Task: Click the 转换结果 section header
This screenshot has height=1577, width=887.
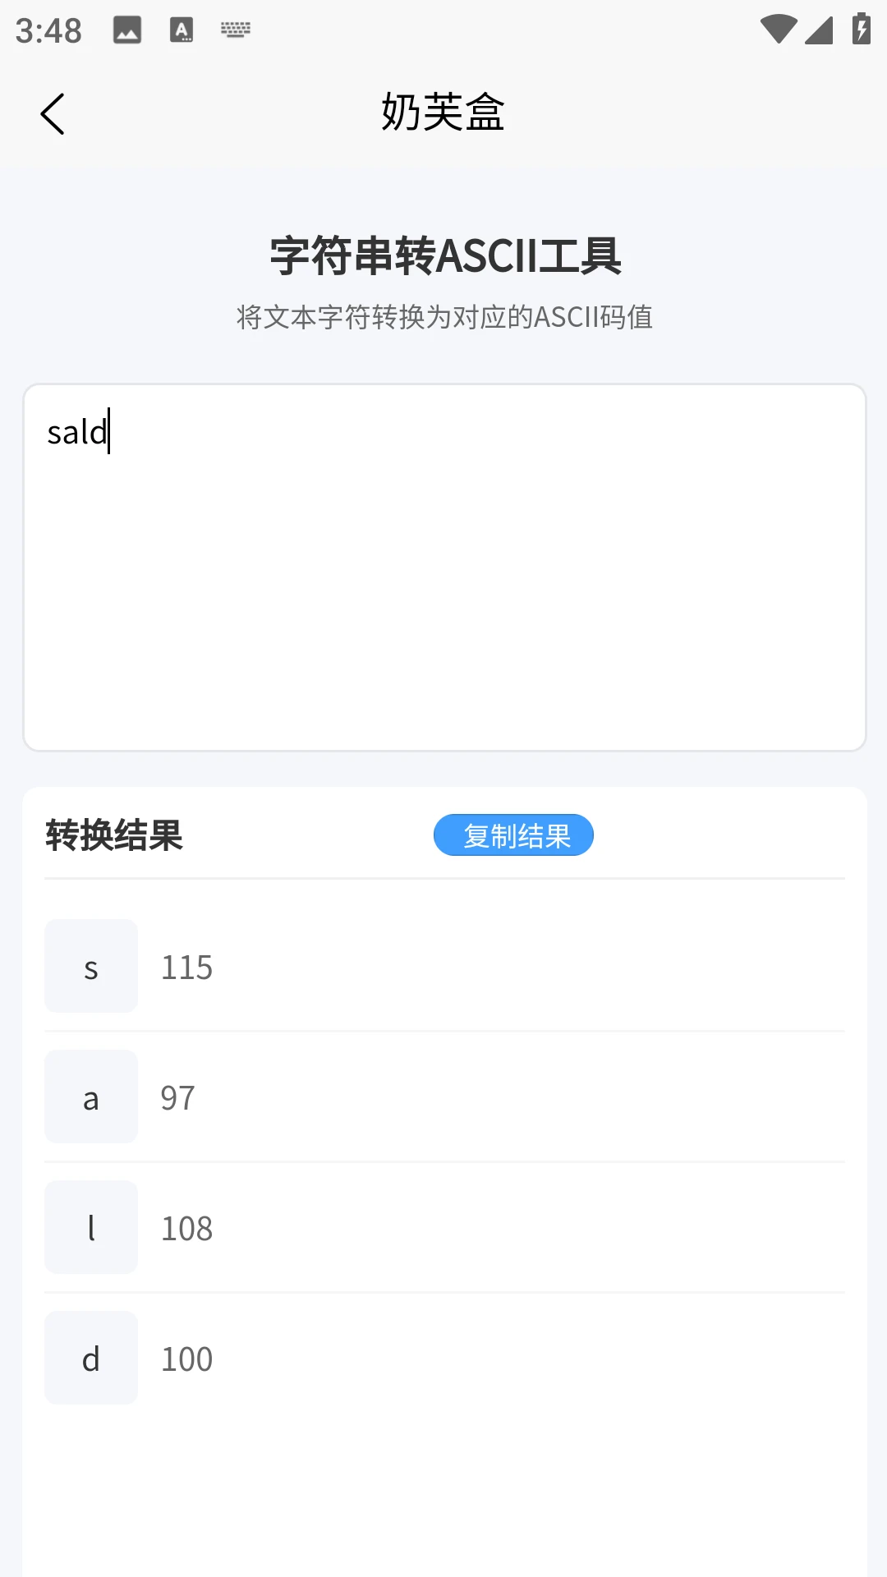Action: coord(114,837)
